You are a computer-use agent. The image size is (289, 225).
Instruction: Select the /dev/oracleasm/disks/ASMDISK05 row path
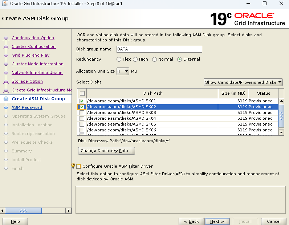[x=122, y=124]
